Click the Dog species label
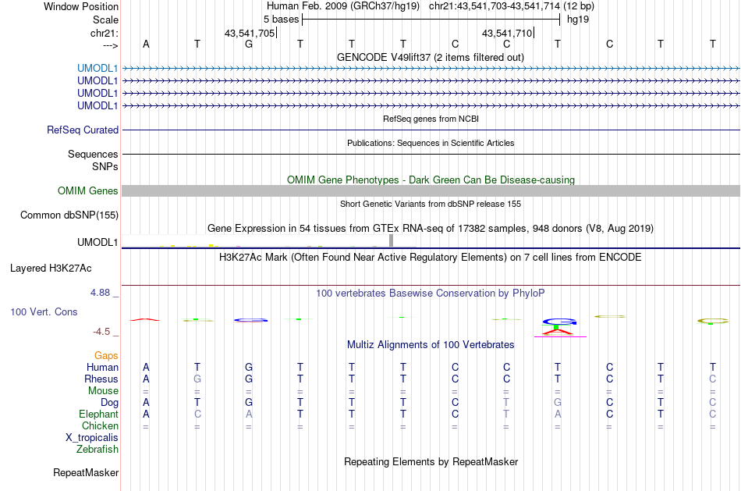 (x=109, y=403)
